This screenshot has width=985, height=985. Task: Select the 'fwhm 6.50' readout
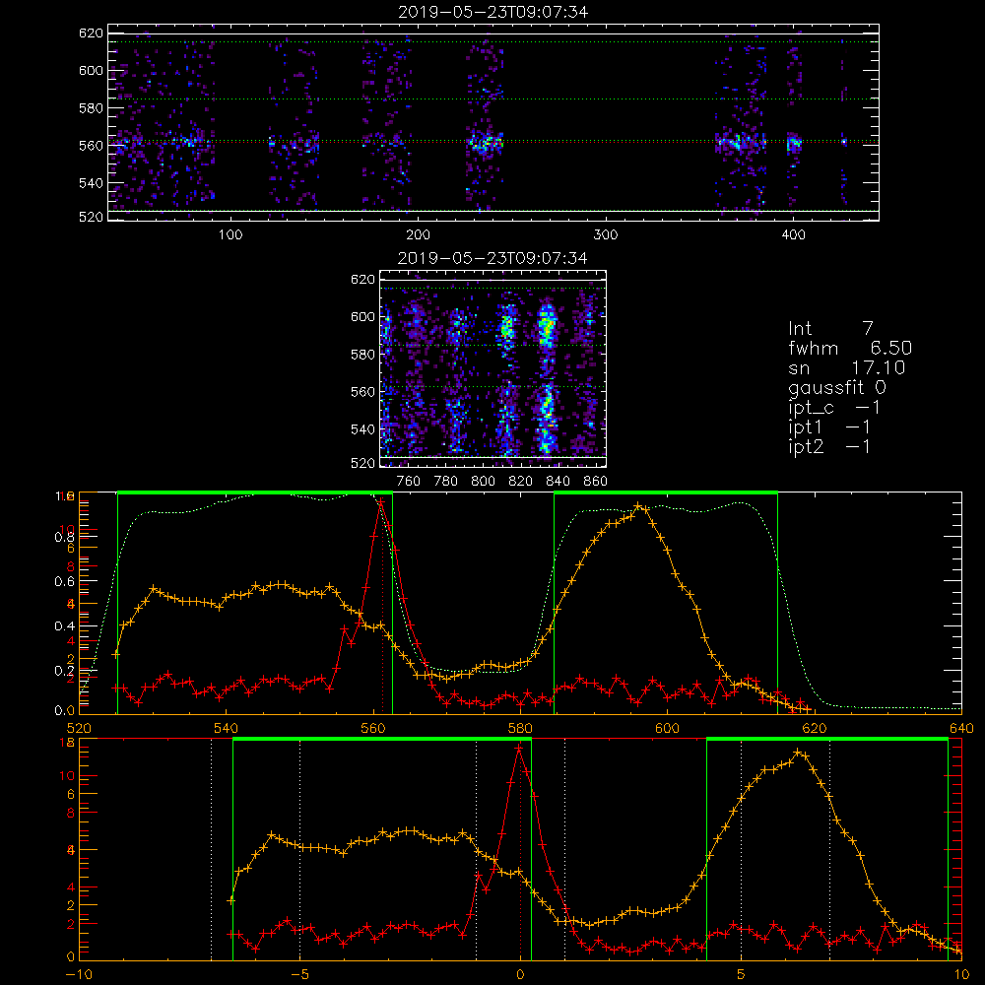tap(850, 348)
